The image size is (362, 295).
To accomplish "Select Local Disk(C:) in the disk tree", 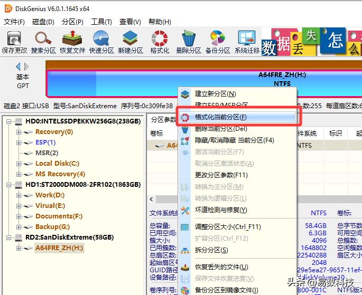I will pyautogui.click(x=57, y=164).
